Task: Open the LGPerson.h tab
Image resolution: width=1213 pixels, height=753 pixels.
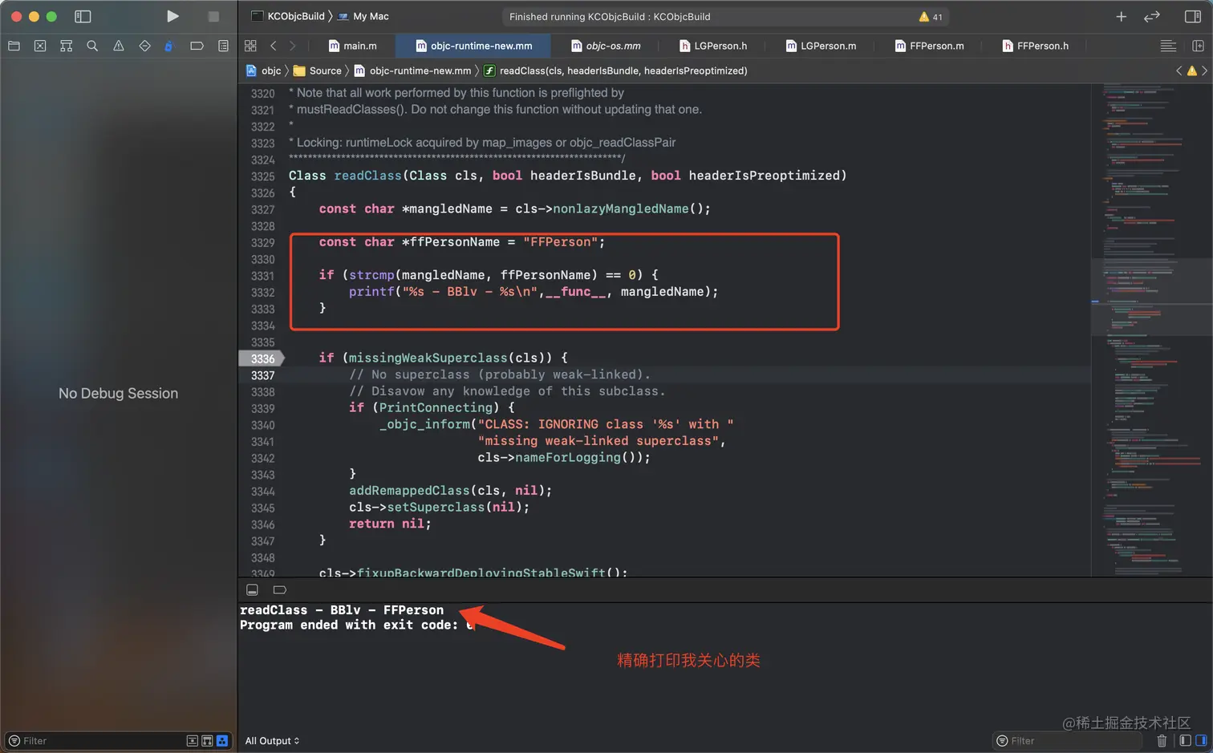Action: pyautogui.click(x=713, y=46)
